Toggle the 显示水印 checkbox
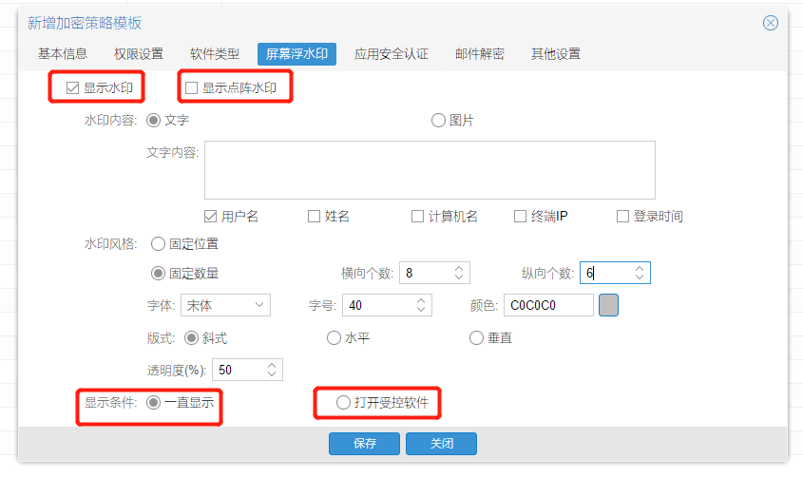Image resolution: width=803 pixels, height=478 pixels. click(x=72, y=88)
